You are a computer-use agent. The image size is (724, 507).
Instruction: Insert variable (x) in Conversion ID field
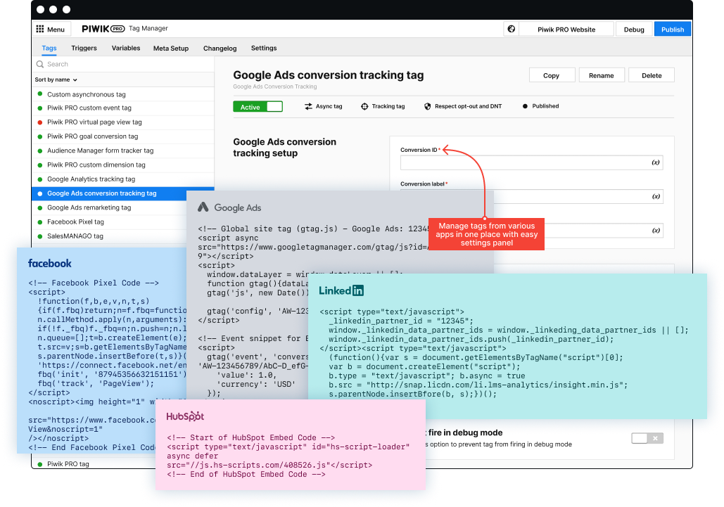point(655,162)
